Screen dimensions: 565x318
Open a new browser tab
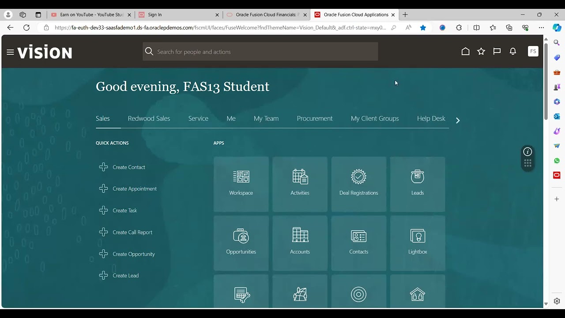405,15
